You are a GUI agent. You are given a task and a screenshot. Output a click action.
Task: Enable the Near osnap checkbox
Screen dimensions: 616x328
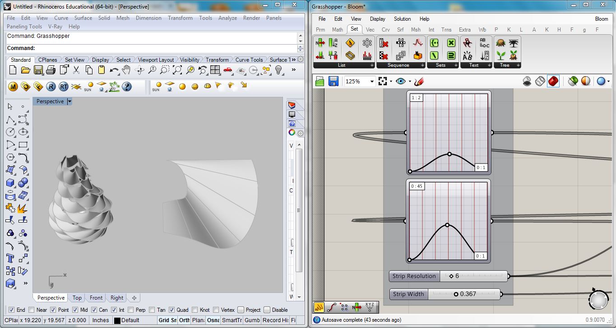point(32,310)
